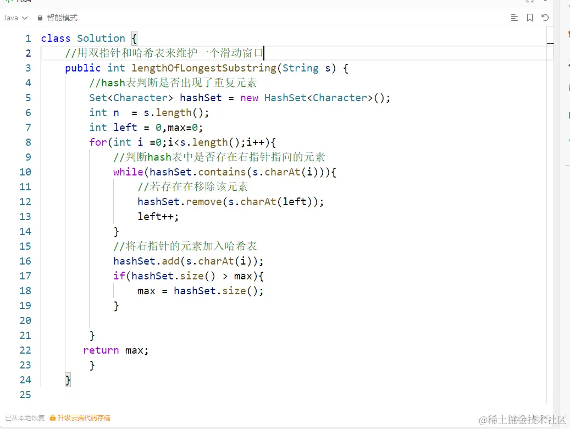570x429 pixels.
Task: Click line number 1 in gutter
Action: pos(28,38)
